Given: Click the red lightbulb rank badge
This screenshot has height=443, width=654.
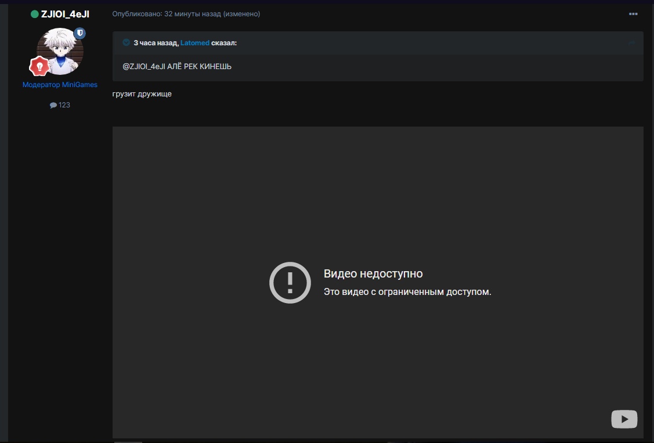Looking at the screenshot, I should tap(39, 67).
